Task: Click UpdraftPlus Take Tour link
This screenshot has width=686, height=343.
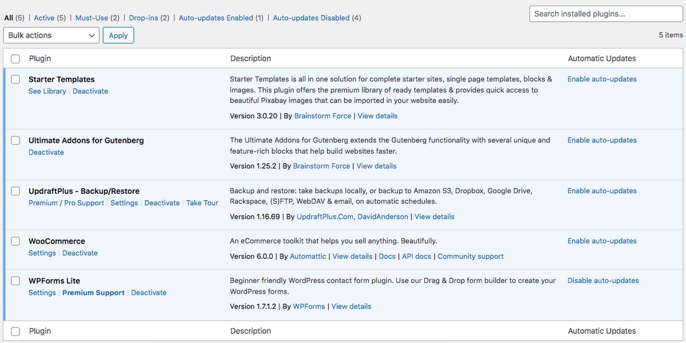Action: click(202, 203)
